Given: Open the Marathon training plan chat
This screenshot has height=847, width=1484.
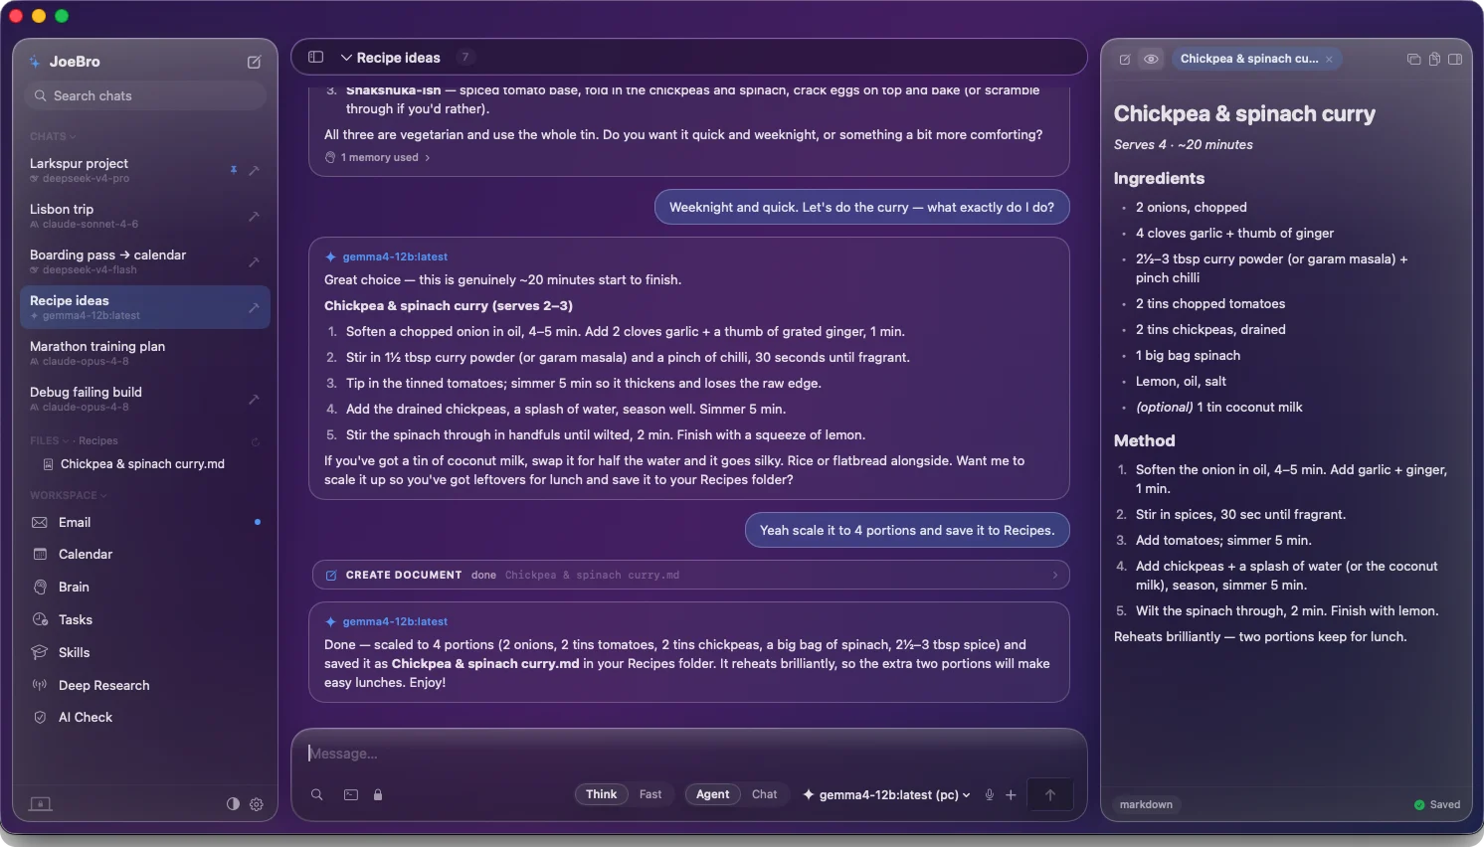Looking at the screenshot, I should [x=145, y=353].
